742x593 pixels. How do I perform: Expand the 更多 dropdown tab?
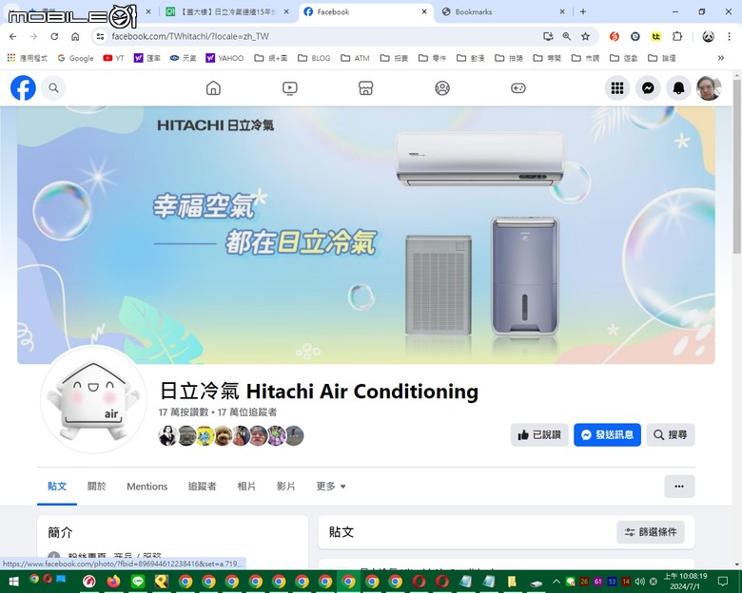coord(331,487)
